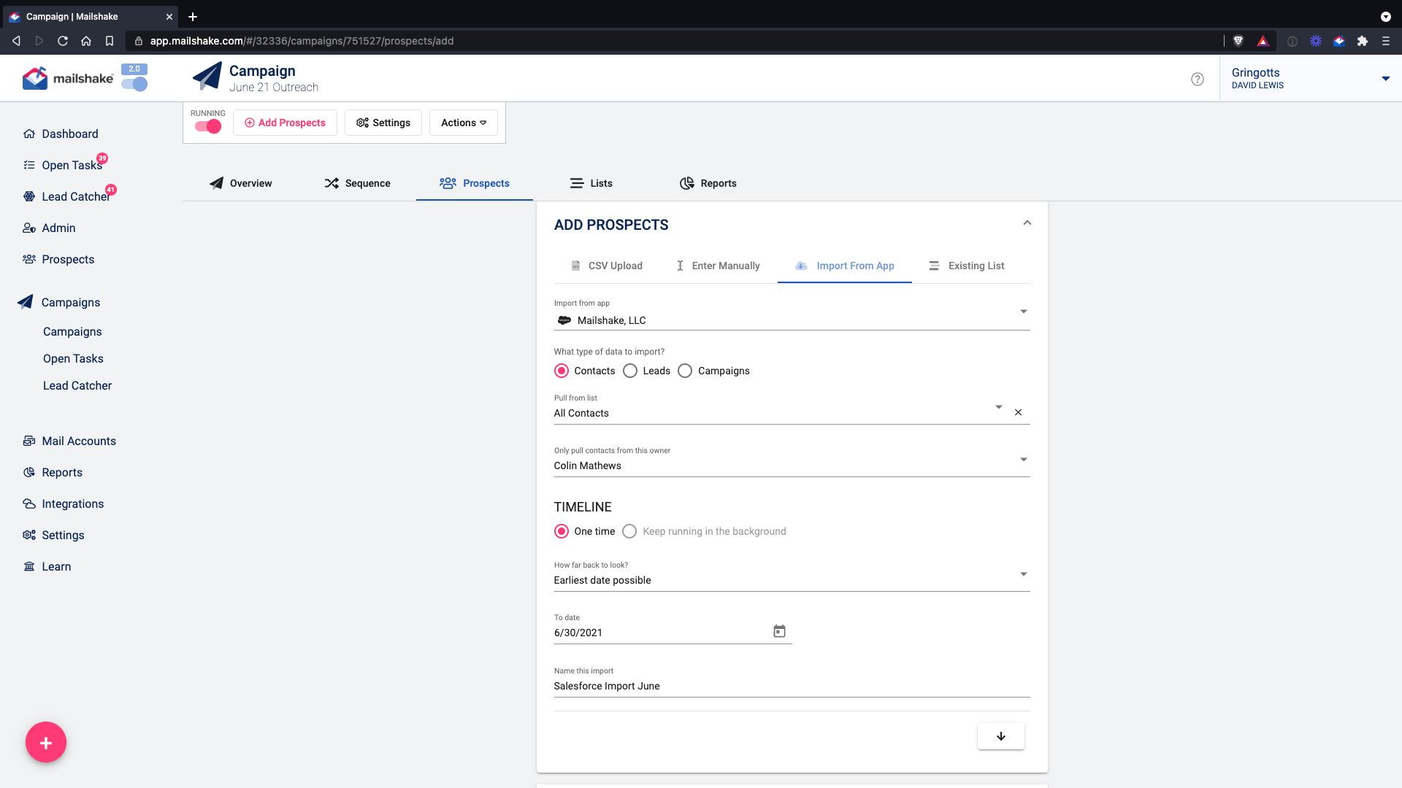Image resolution: width=1402 pixels, height=788 pixels.
Task: Switch to the Lists tab
Action: [591, 183]
